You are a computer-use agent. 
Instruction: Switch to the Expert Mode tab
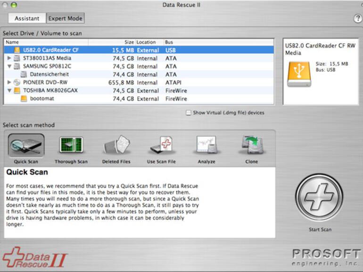pyautogui.click(x=66, y=19)
